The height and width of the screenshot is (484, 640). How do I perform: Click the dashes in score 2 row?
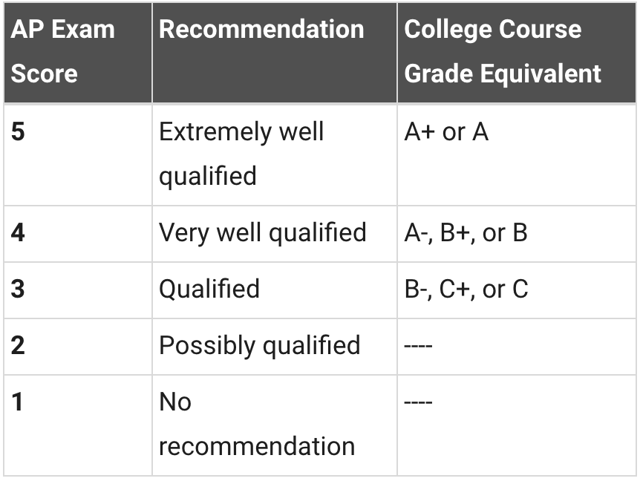click(x=418, y=347)
